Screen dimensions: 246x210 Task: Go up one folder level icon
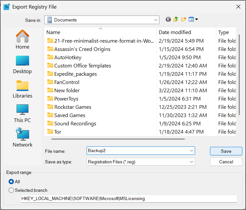[x=176, y=20]
